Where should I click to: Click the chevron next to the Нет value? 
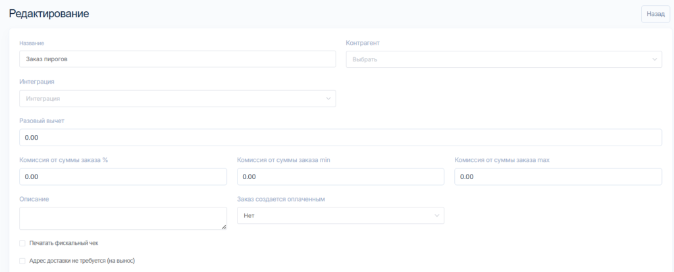point(437,216)
